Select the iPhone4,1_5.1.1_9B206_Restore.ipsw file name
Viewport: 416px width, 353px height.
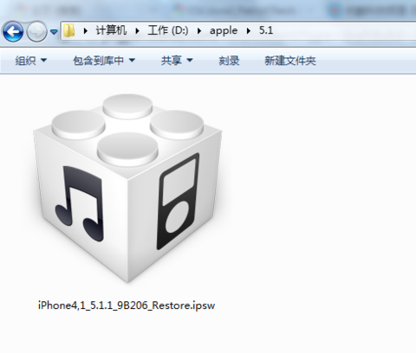pyautogui.click(x=127, y=305)
